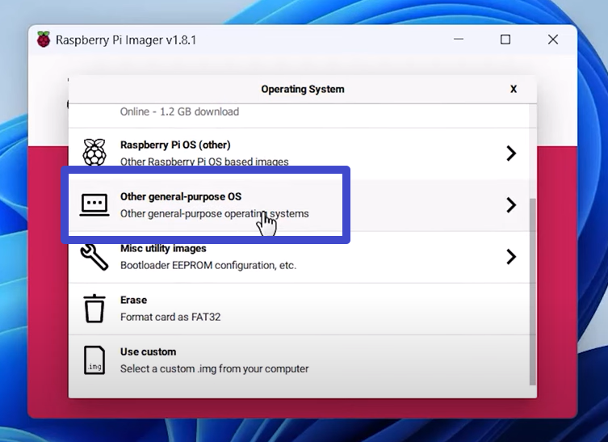Click the .img file icon for Use custom
608x442 pixels.
click(x=94, y=360)
